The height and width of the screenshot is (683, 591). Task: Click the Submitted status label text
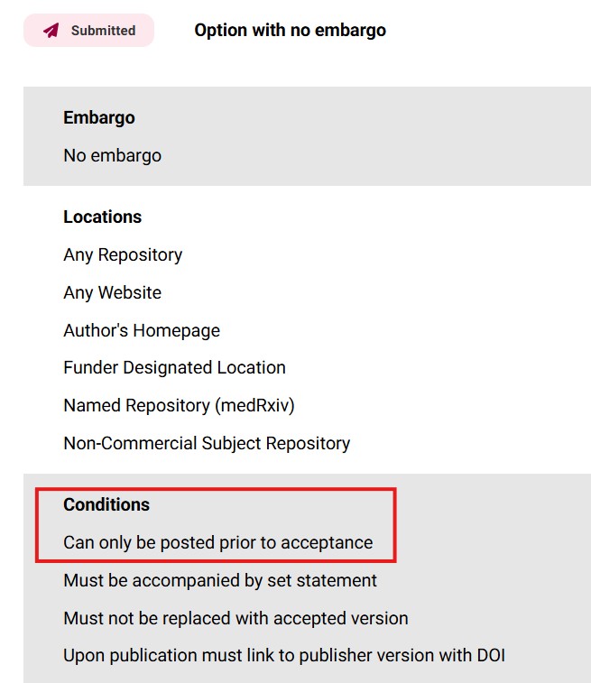[103, 31]
